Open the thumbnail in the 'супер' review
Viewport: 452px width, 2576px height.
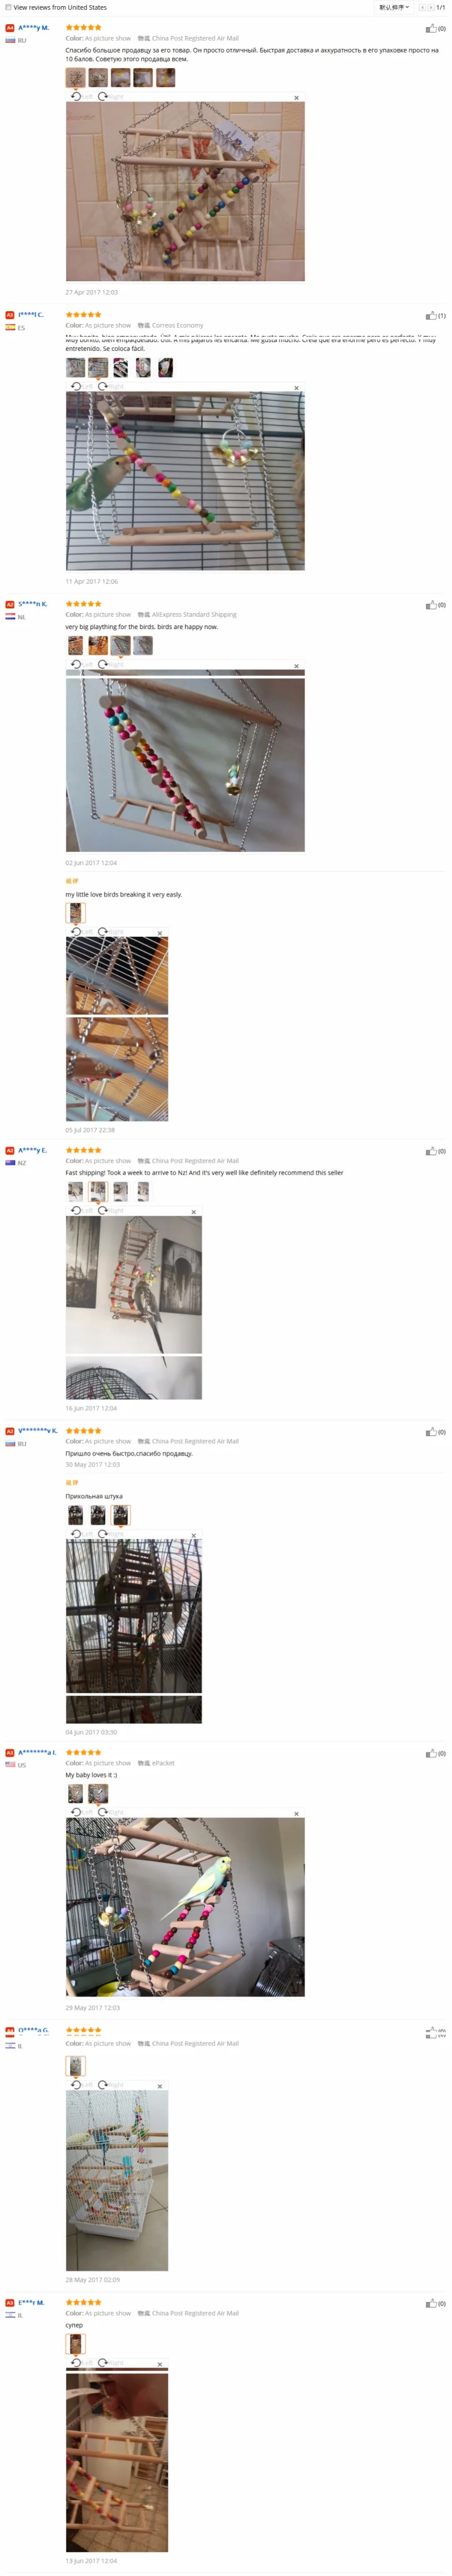click(76, 2343)
